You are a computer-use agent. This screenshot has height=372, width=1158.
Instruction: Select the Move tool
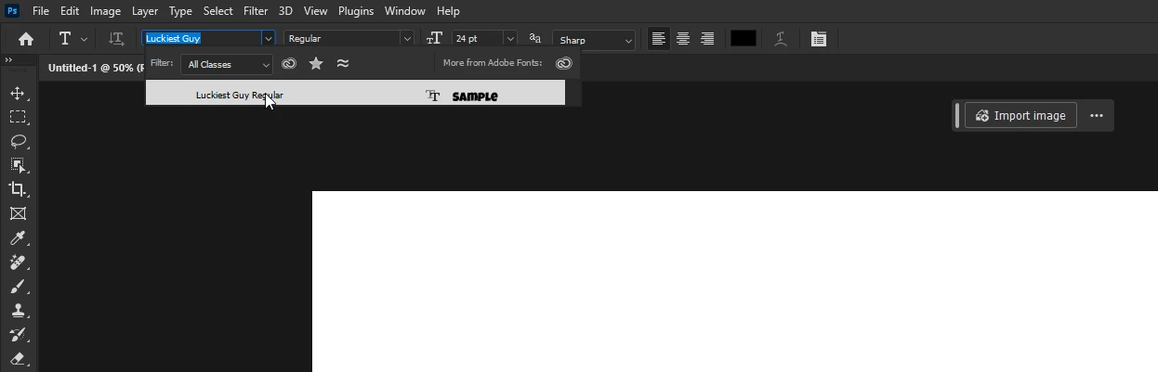pos(18,93)
